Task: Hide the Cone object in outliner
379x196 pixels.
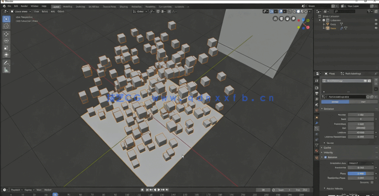Action: pyautogui.click(x=376, y=24)
